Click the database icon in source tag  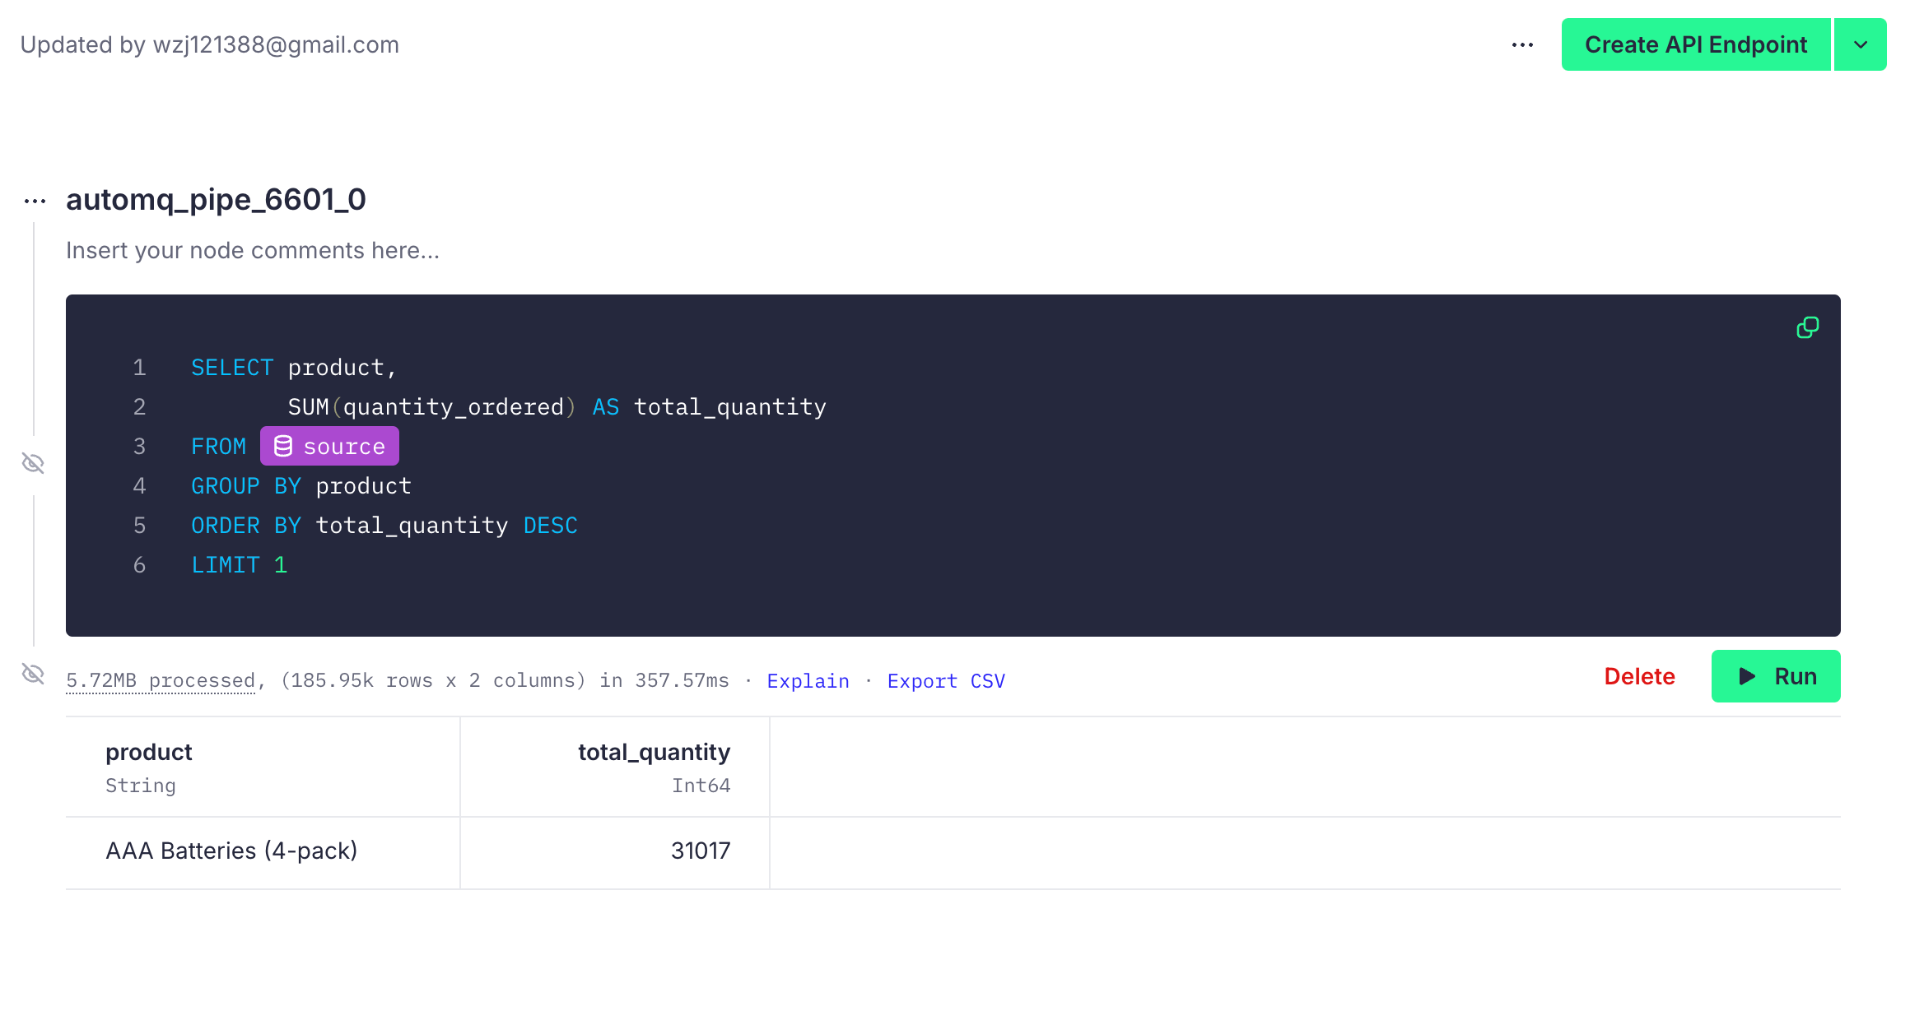tap(283, 446)
